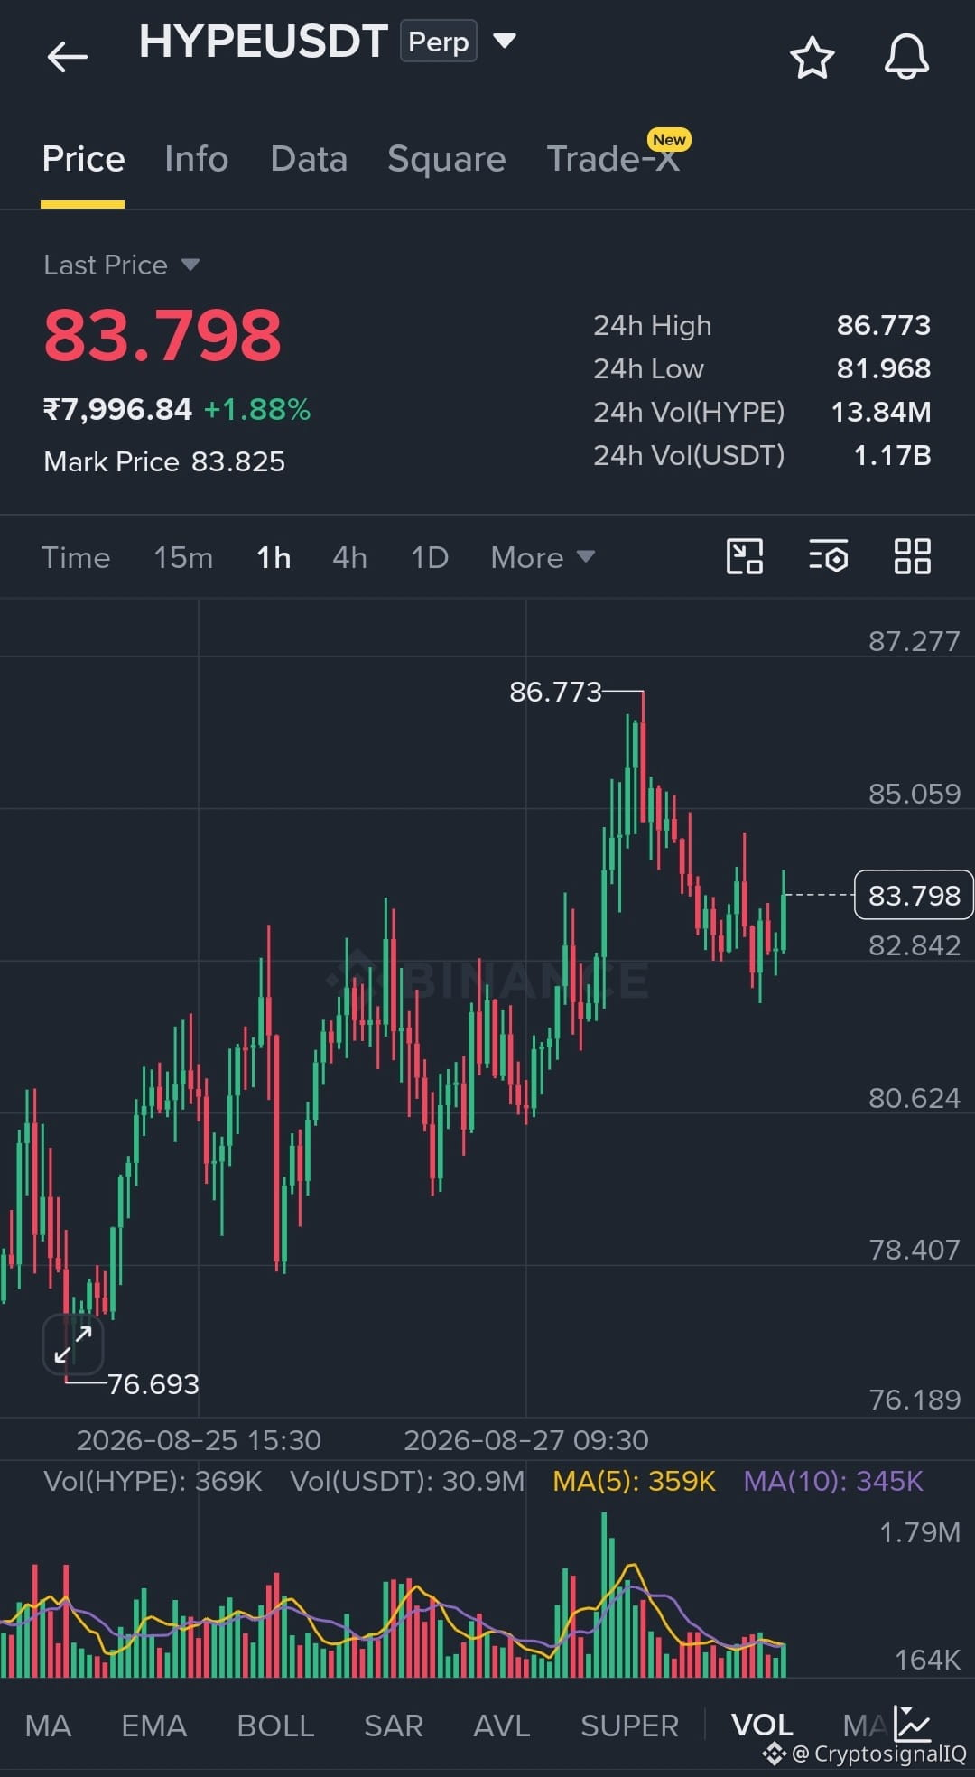Toggle the VOL sub-indicator
Screen dimensions: 975x1777
coord(762,1726)
